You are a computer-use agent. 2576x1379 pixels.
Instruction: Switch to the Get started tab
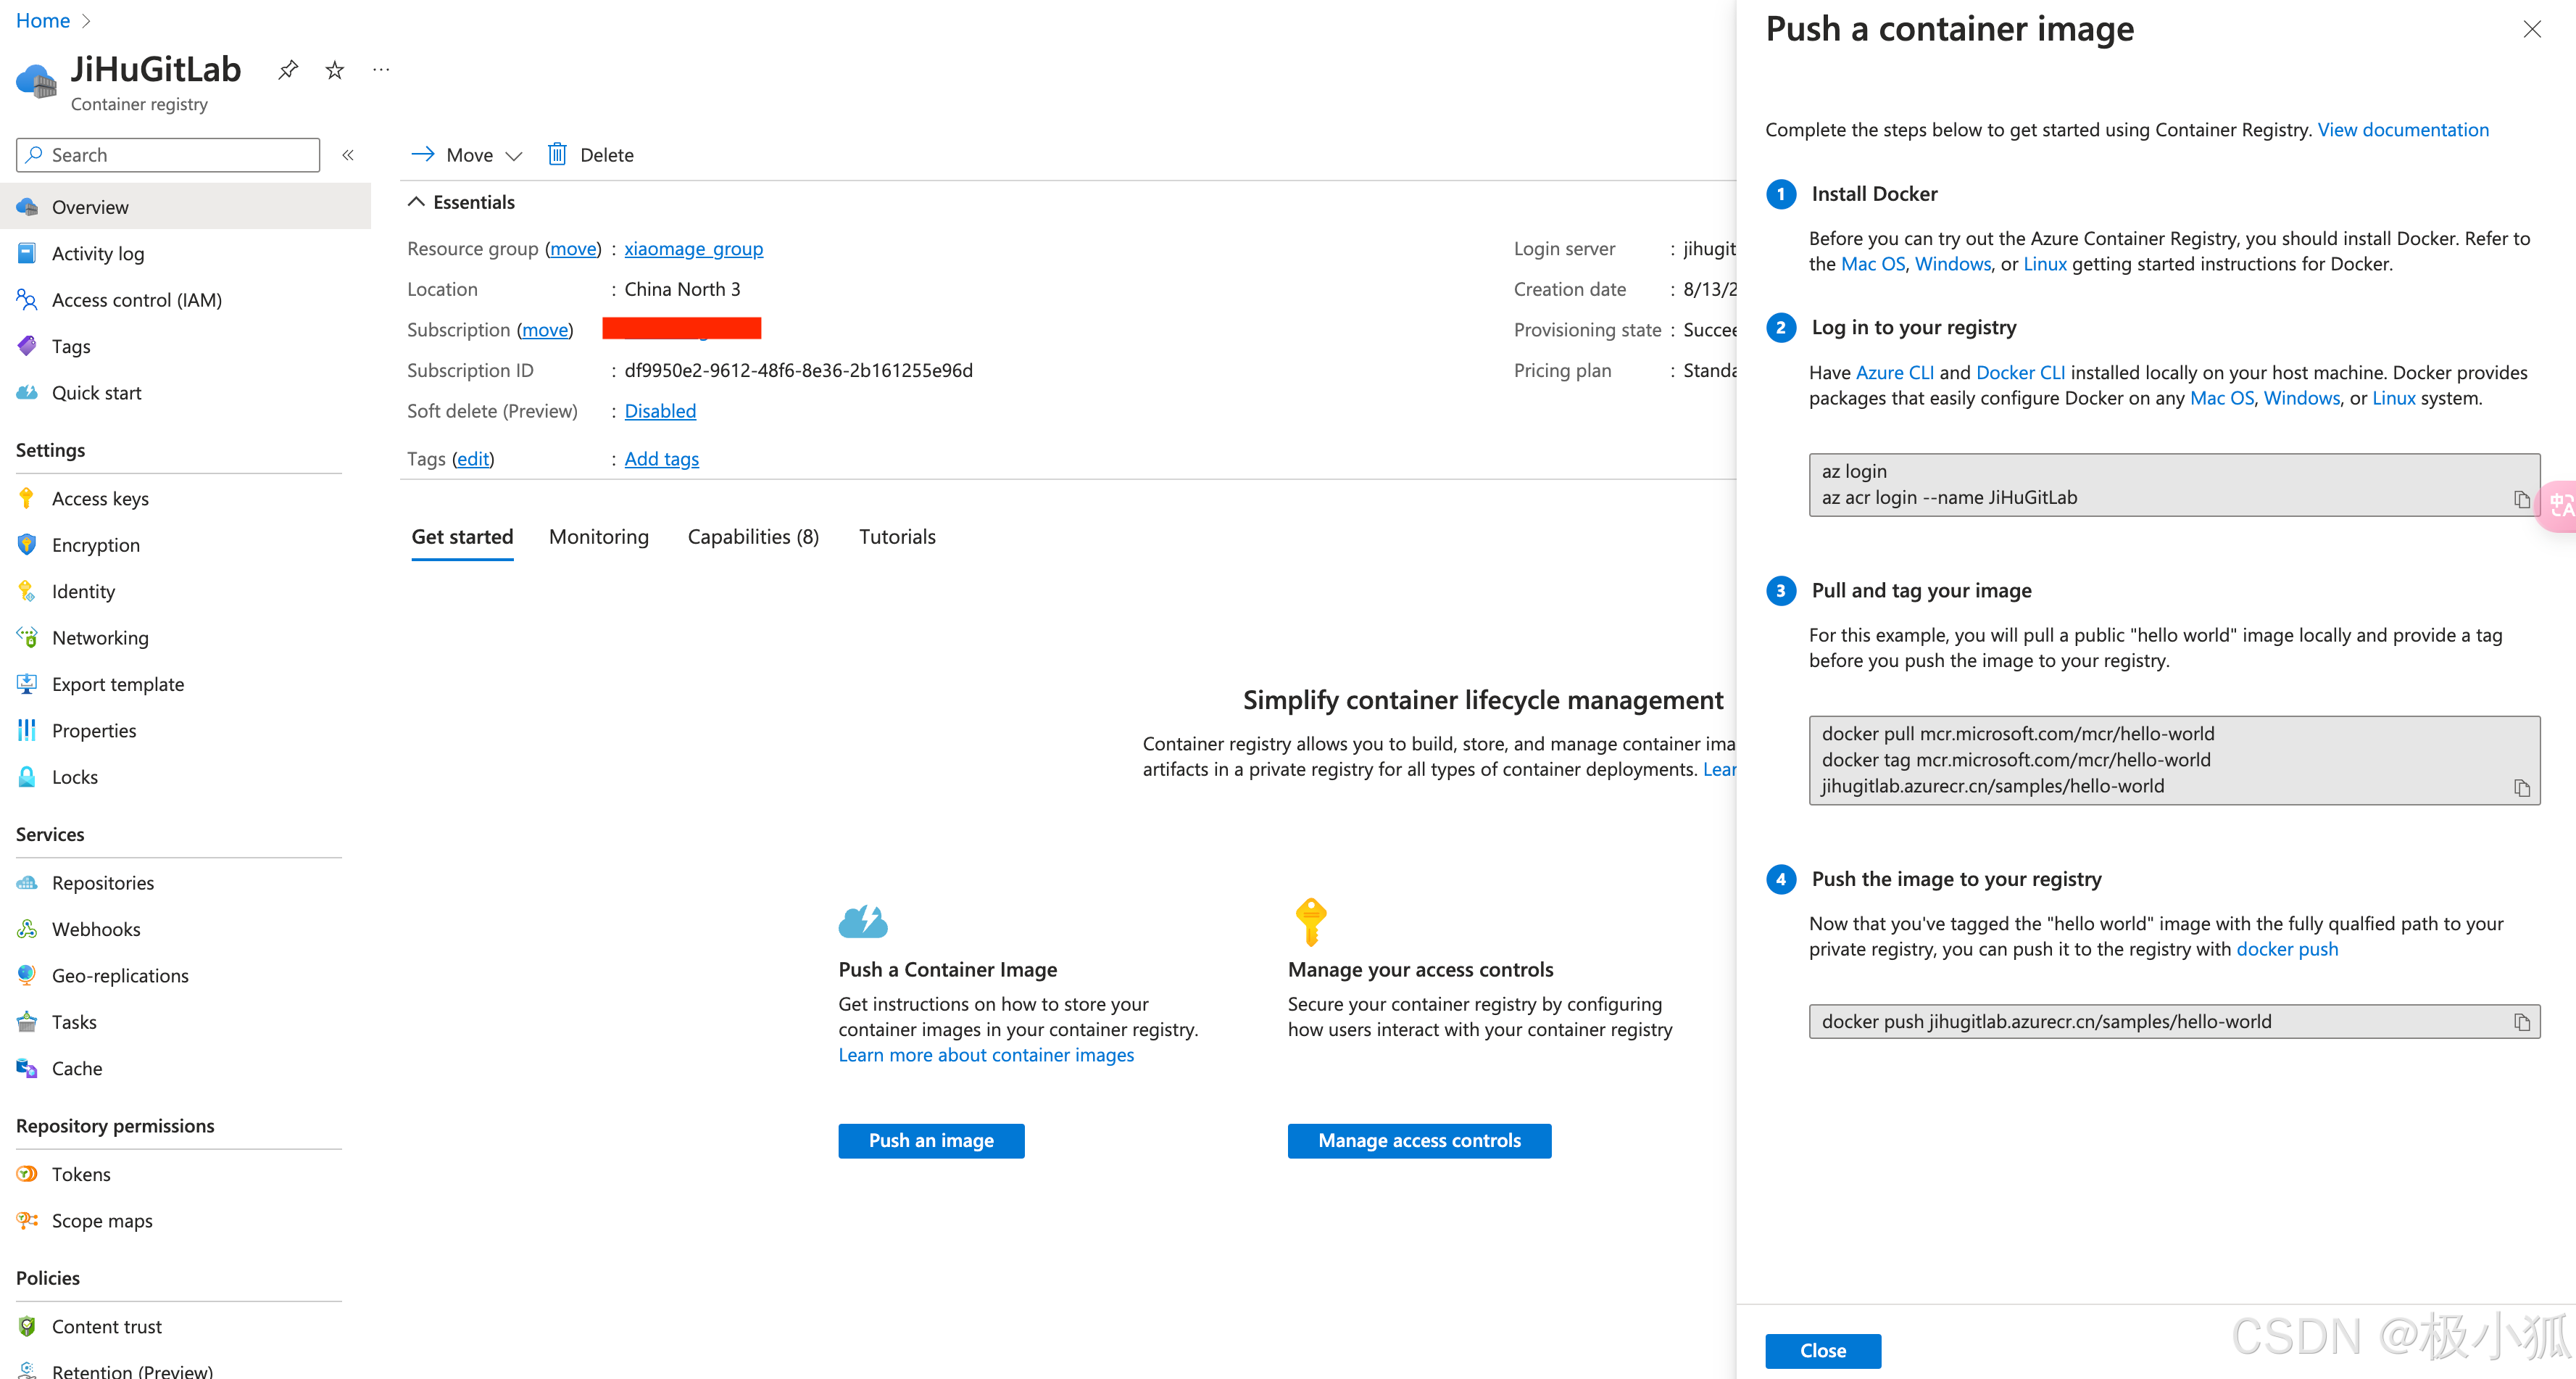coord(462,537)
